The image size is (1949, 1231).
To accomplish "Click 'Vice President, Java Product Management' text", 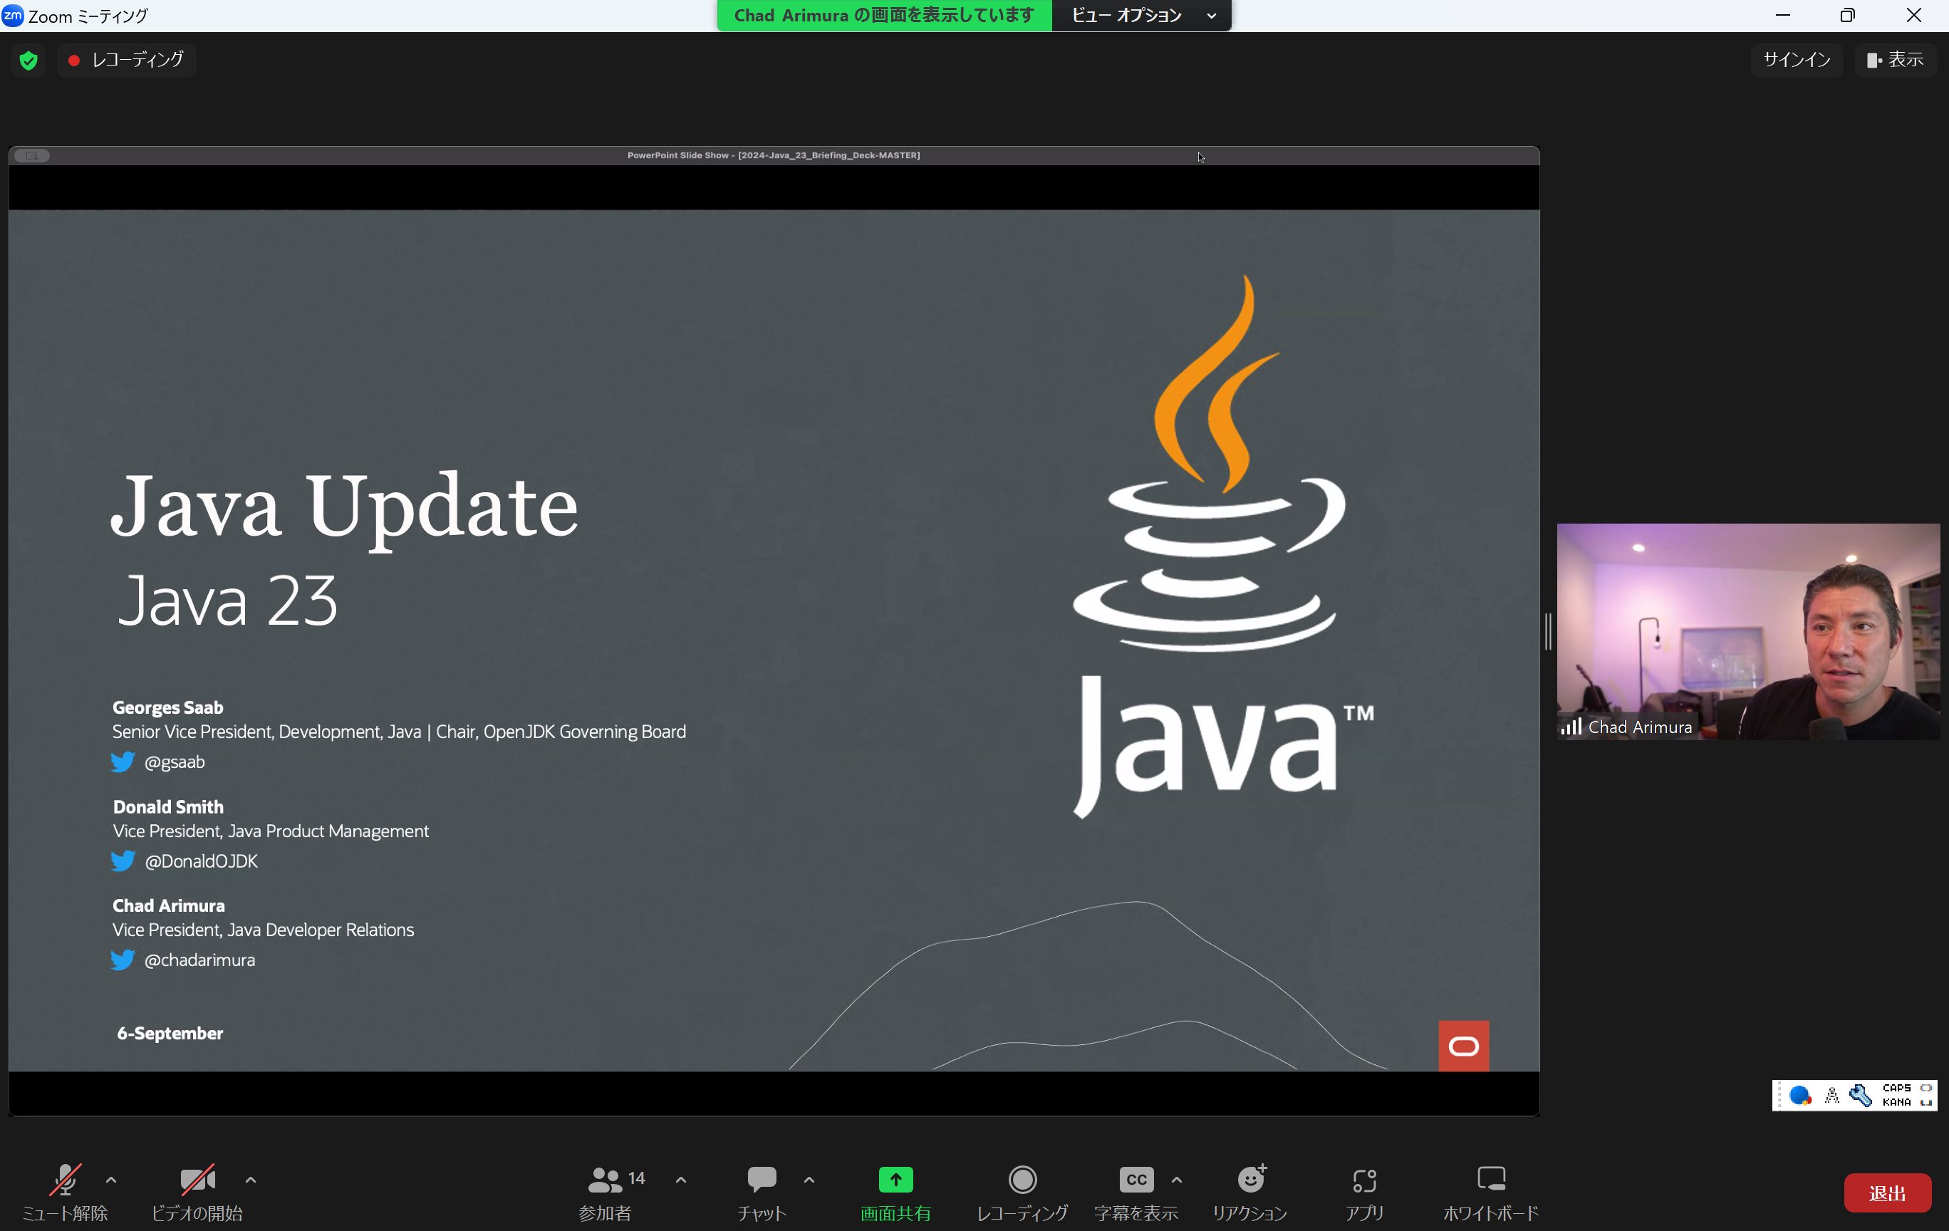I will point(271,831).
